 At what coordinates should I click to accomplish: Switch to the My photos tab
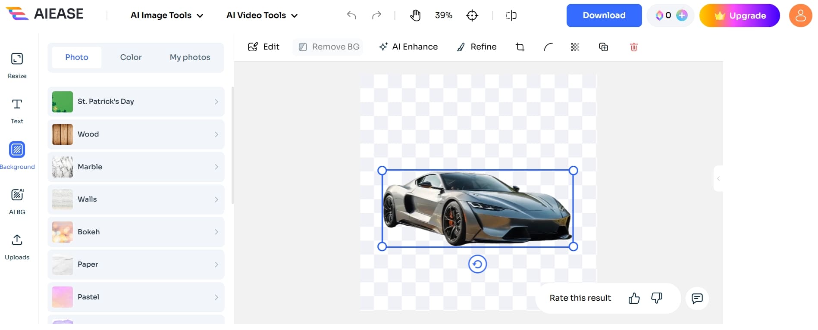[190, 57]
